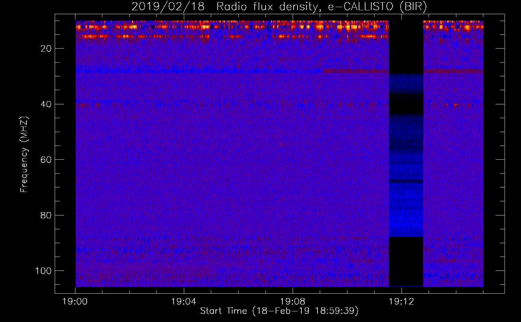Click the '19:12' time tick label
The image size is (521, 322).
point(402,302)
